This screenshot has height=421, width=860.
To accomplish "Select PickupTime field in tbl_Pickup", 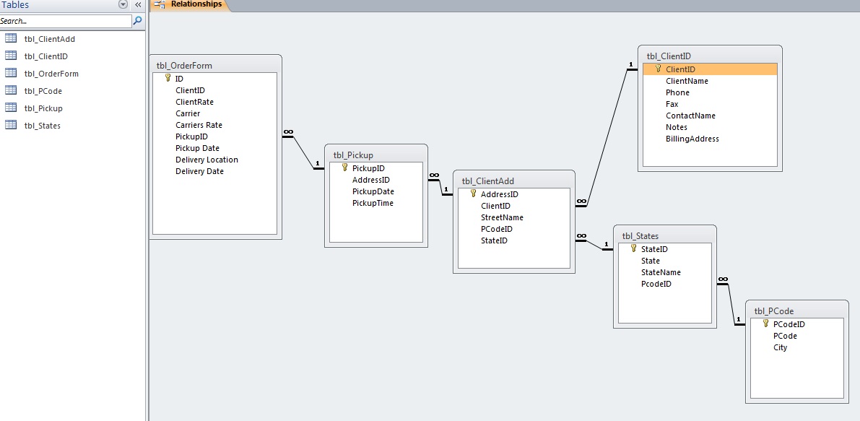I will tap(376, 203).
